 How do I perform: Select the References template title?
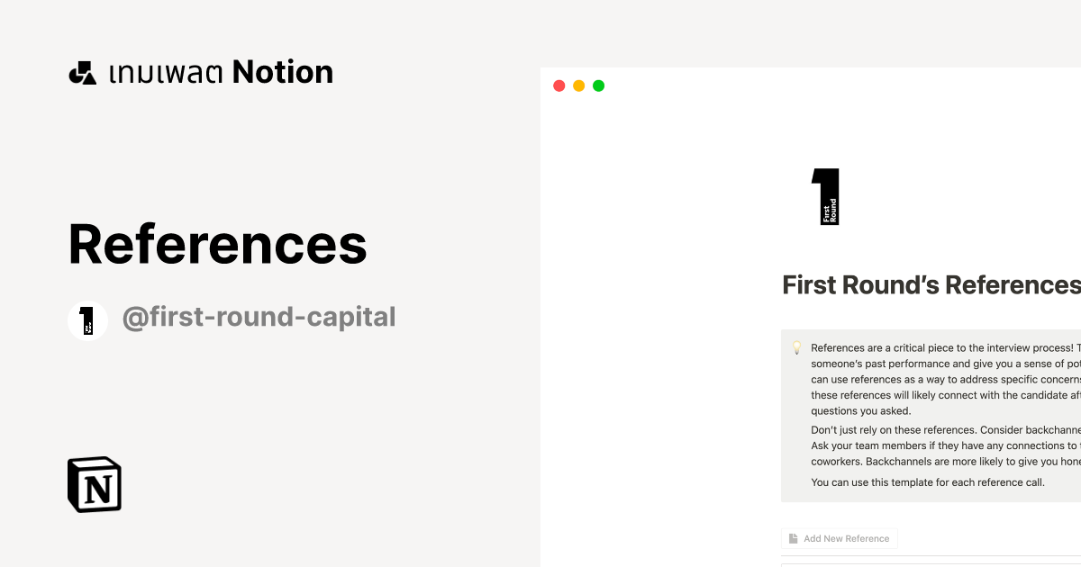click(x=217, y=244)
